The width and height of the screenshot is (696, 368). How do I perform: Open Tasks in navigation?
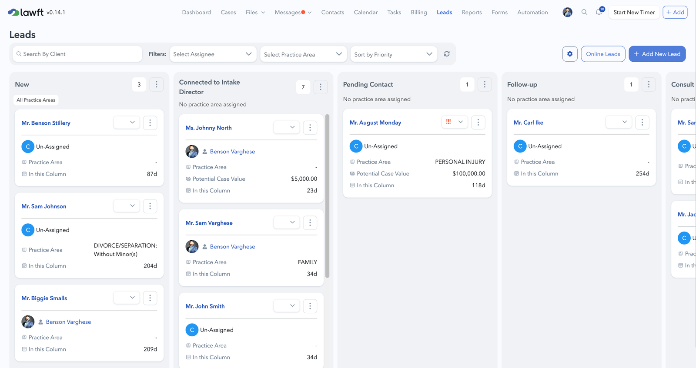point(394,12)
